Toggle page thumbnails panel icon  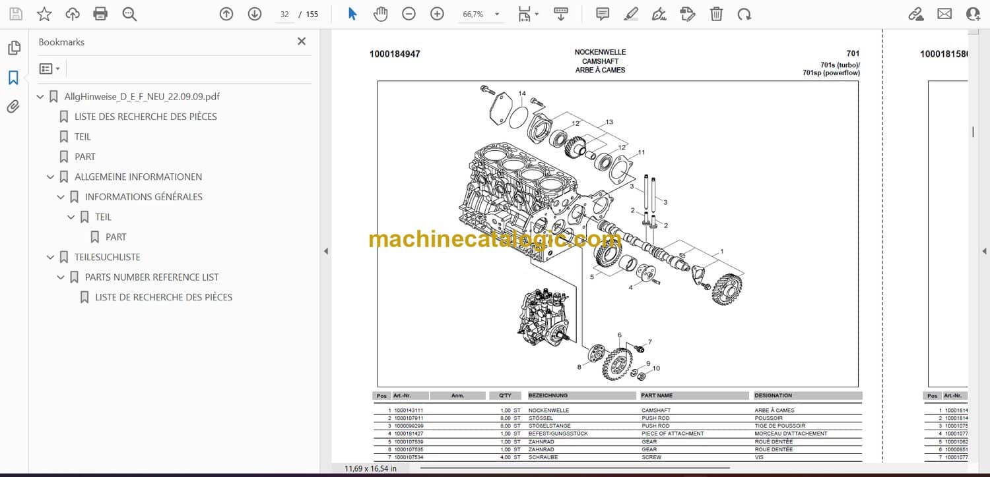pos(13,48)
